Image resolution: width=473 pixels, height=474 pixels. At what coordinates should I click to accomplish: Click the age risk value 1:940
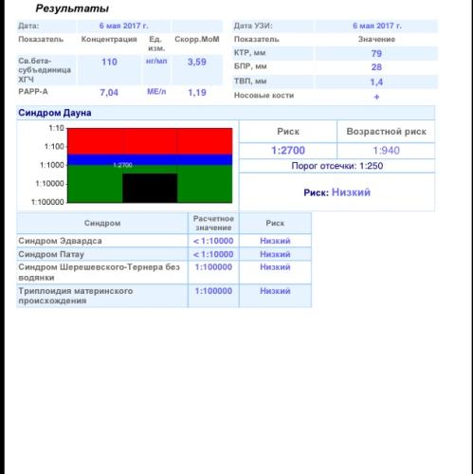(x=386, y=151)
